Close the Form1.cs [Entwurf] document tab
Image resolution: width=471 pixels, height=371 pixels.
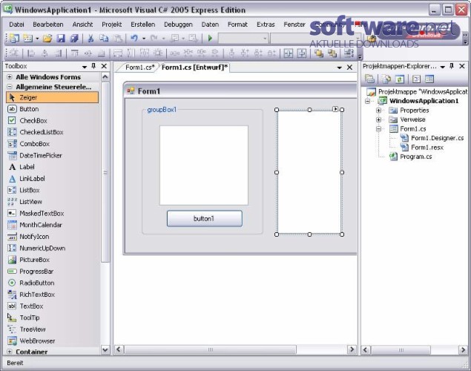tap(349, 68)
